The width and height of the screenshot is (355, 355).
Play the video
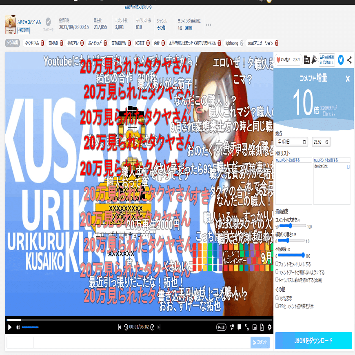[9, 327]
